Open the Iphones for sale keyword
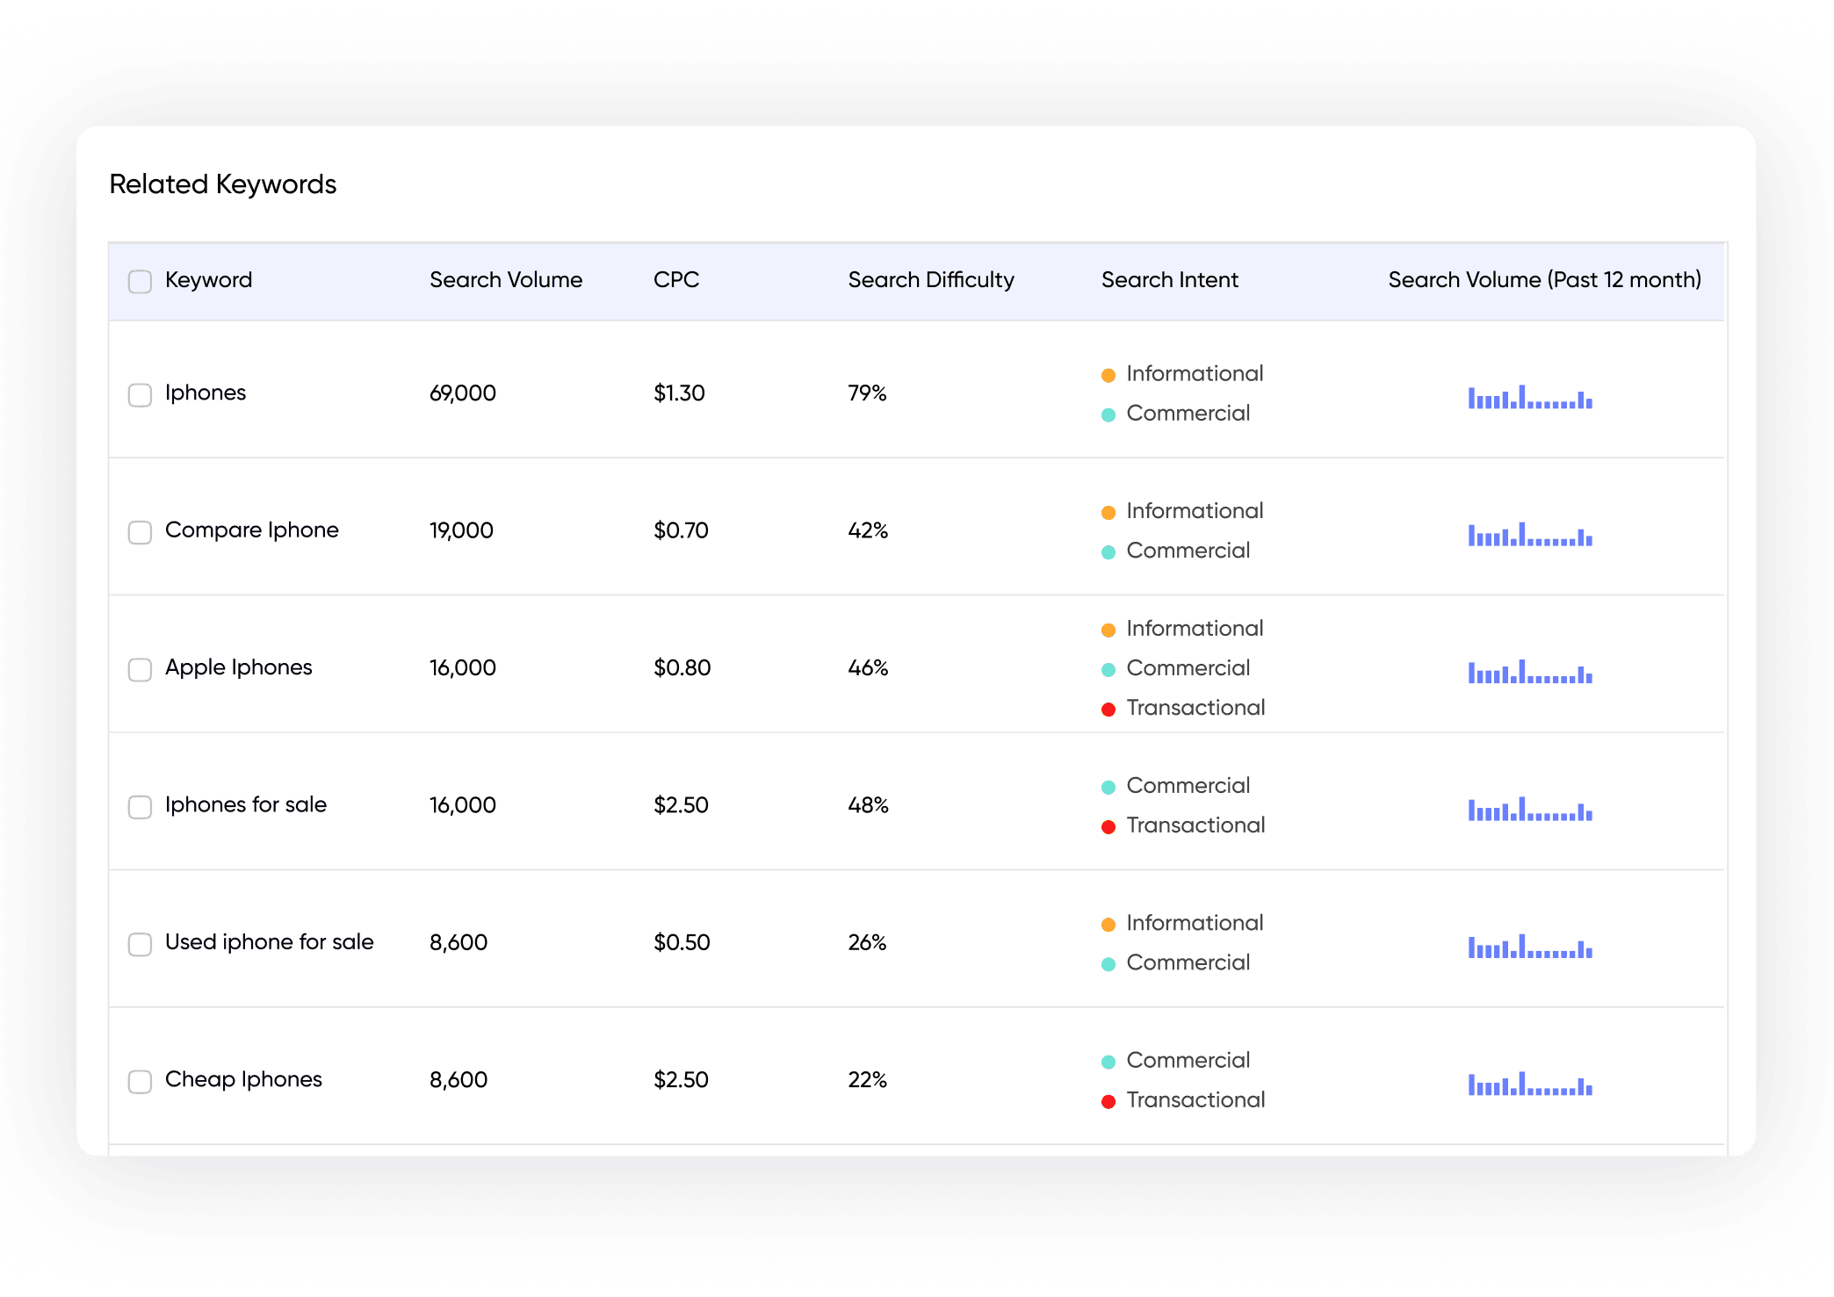 [x=245, y=804]
